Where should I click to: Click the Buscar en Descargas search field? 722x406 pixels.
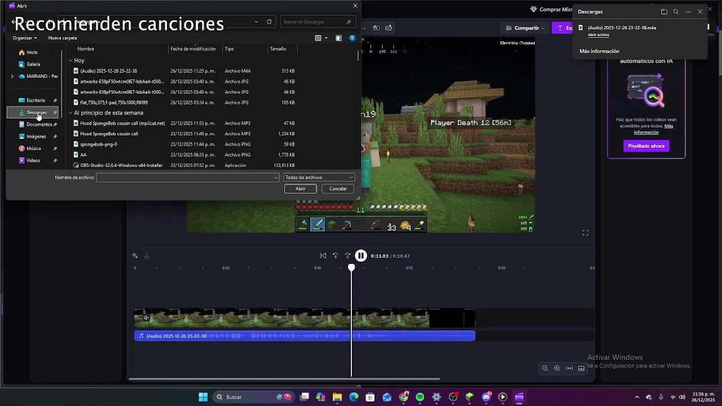[318, 22]
